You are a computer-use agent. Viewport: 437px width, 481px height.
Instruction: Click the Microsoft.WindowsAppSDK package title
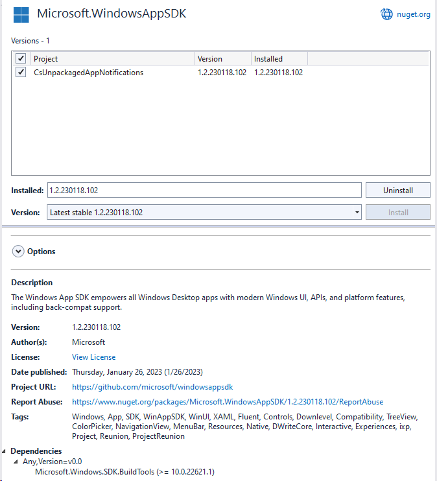[112, 14]
